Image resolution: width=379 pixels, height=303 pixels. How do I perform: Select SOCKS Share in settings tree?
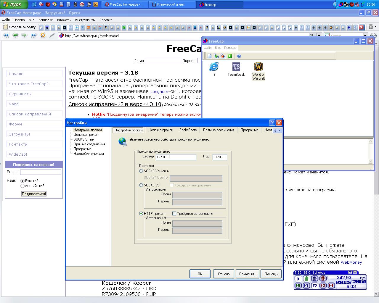click(x=83, y=139)
